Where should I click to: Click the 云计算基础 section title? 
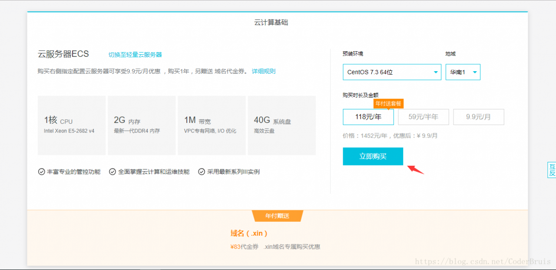coord(271,23)
